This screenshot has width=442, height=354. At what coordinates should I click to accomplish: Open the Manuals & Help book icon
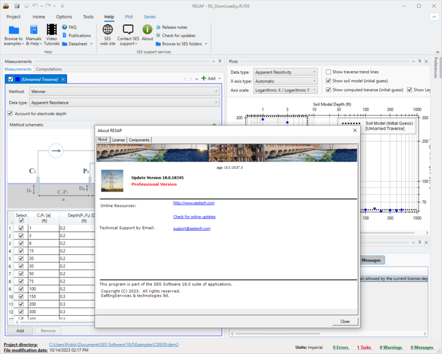[x=34, y=30]
